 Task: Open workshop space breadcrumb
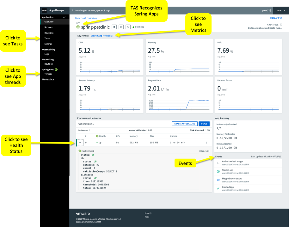pos(93,18)
